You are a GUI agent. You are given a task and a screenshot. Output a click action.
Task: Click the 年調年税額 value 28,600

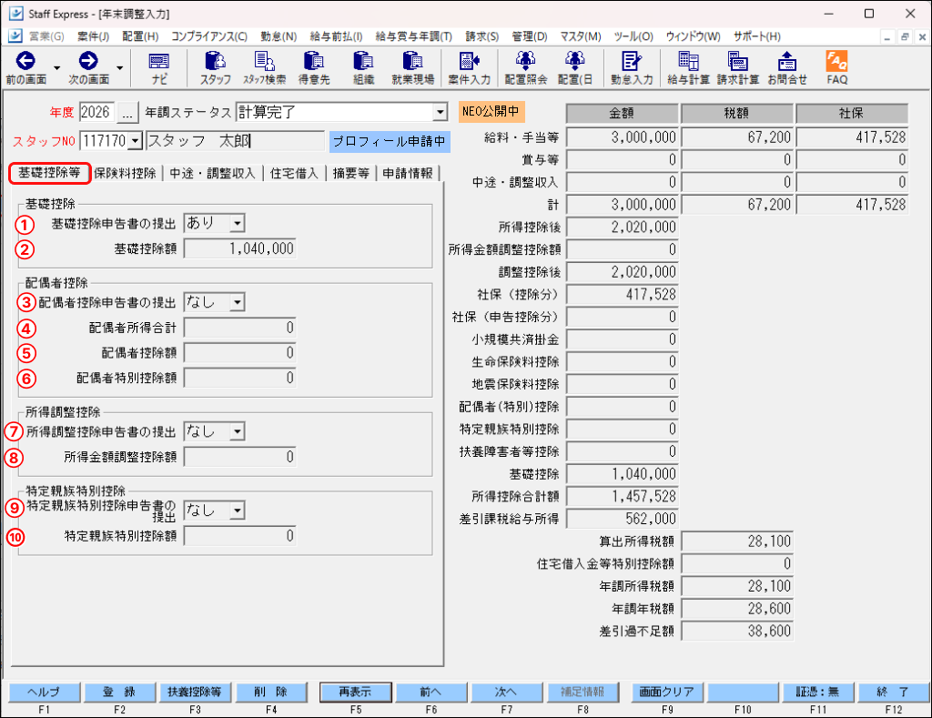[x=737, y=609]
